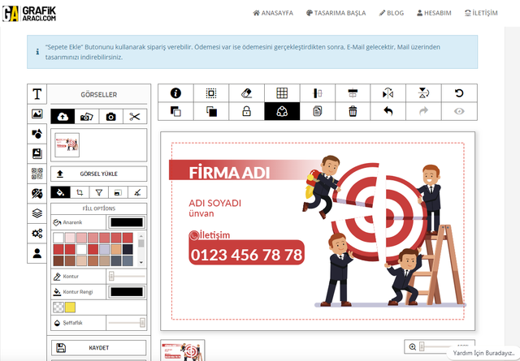Select the background remove brush tab

pyautogui.click(x=137, y=192)
